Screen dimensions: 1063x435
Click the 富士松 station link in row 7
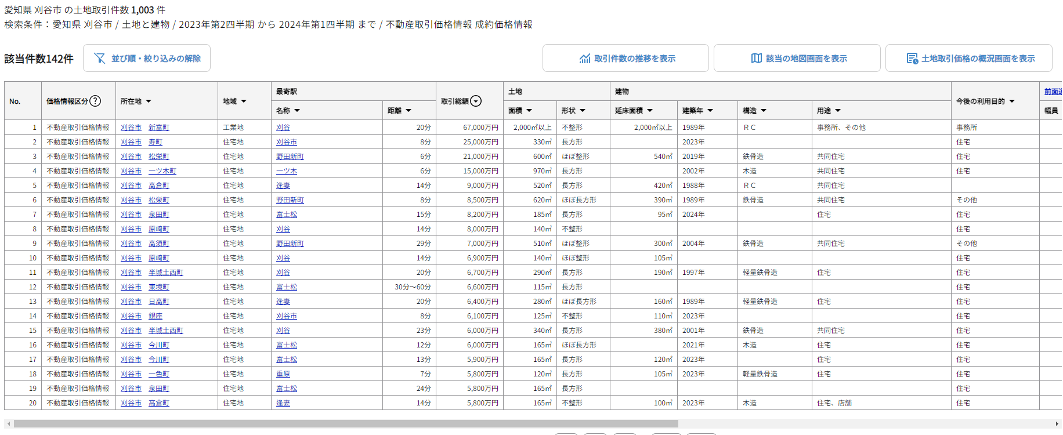point(286,215)
